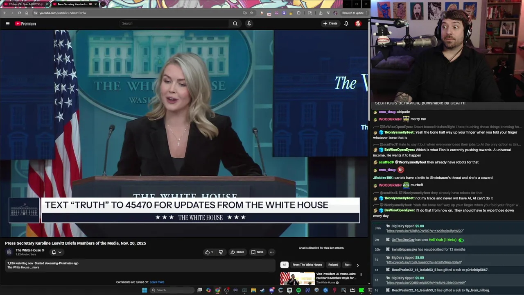Open Task View on the taskbar
Image resolution: width=524 pixels, height=295 pixels.
click(x=199, y=290)
